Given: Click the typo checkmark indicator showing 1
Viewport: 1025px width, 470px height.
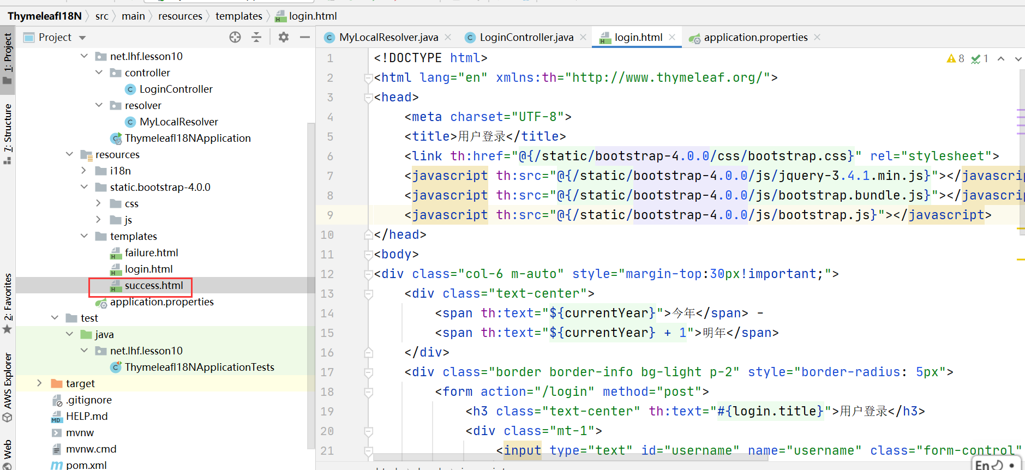Looking at the screenshot, I should [980, 58].
